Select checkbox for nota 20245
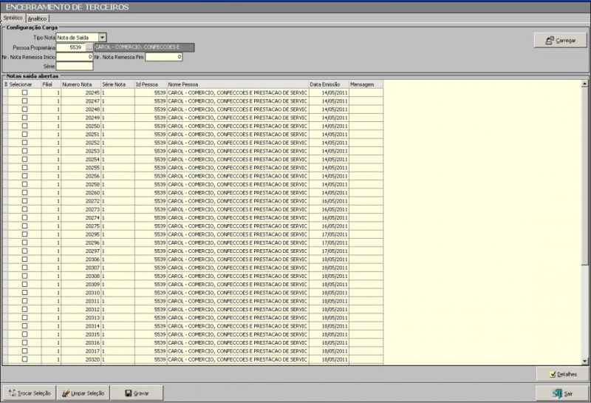This screenshot has width=591, height=403. (24, 93)
